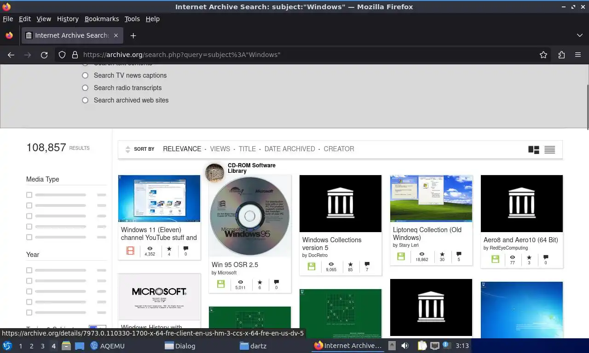The height and width of the screenshot is (353, 589).
Task: Click the site padlock security icon
Action: click(x=75, y=55)
